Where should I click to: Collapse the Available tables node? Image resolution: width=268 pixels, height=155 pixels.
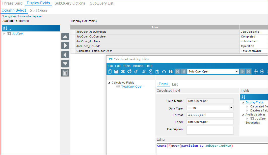click(243, 115)
